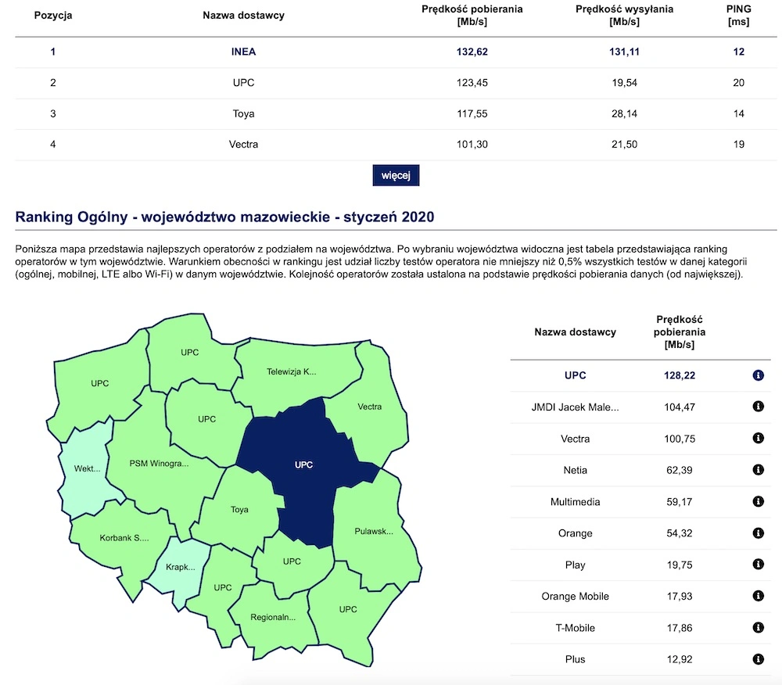The height and width of the screenshot is (685, 782).
Task: Choose the map region labeled Krapk...
Action: 180,568
